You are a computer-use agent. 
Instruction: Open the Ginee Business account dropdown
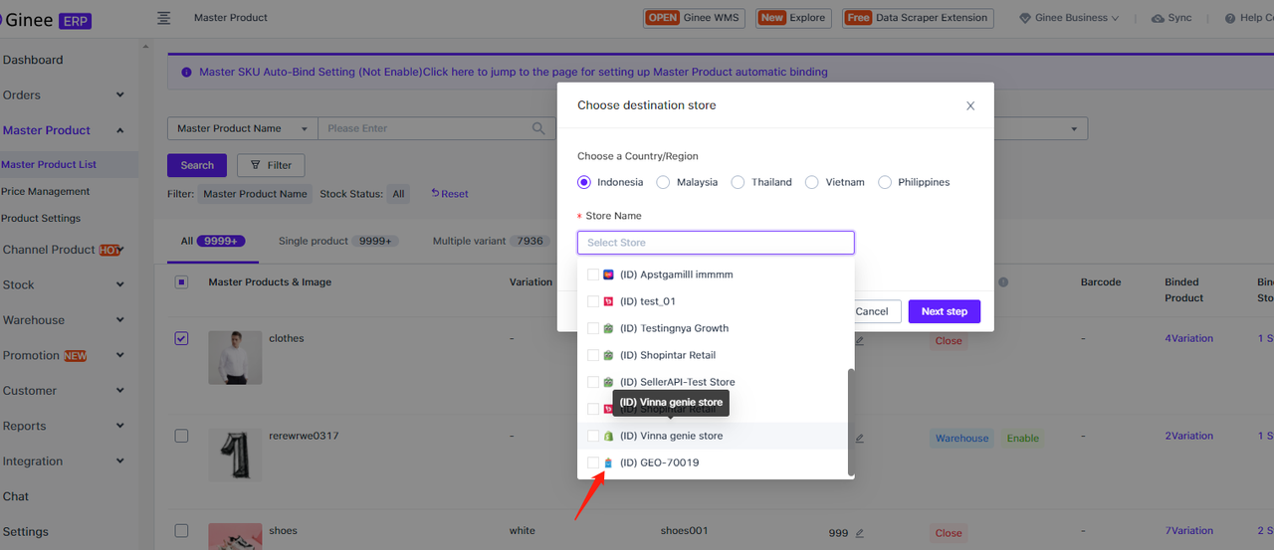pyautogui.click(x=1069, y=18)
